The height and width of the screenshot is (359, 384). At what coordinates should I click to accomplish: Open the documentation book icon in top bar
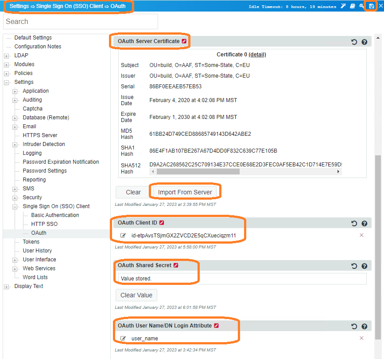click(x=353, y=5)
